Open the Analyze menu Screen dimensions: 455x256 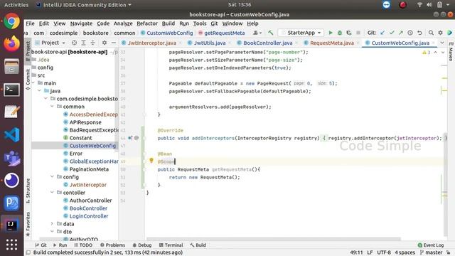pos(123,23)
